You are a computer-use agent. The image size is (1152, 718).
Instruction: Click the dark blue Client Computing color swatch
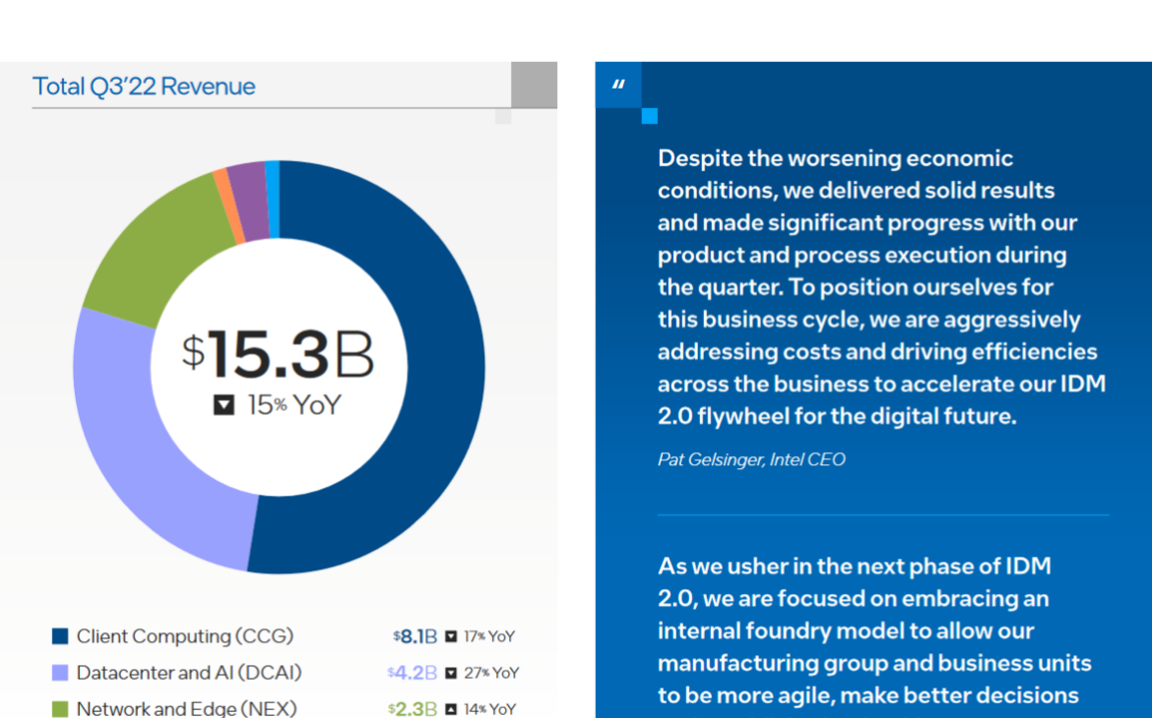click(60, 635)
